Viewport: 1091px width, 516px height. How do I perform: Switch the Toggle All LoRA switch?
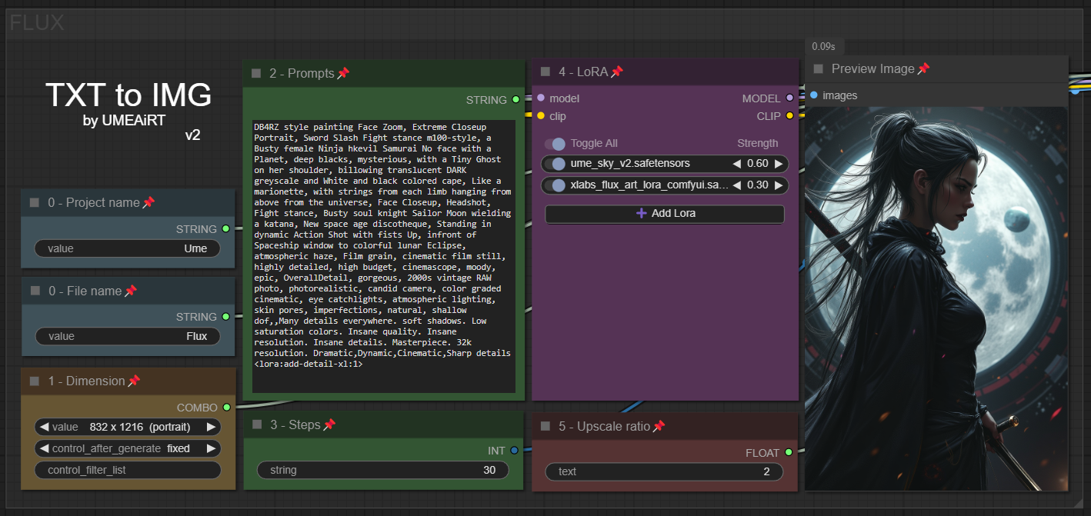pos(555,144)
